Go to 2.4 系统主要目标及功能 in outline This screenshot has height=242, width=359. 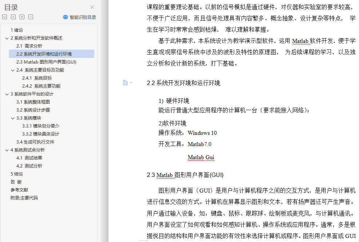(40, 70)
